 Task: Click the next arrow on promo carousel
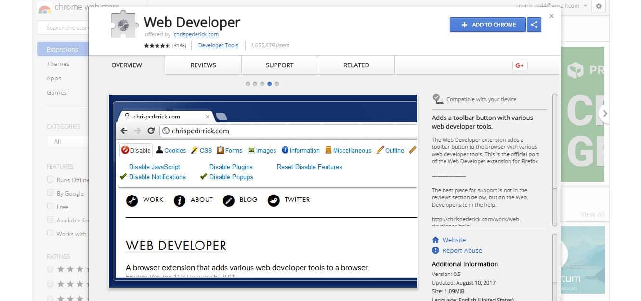(605, 114)
